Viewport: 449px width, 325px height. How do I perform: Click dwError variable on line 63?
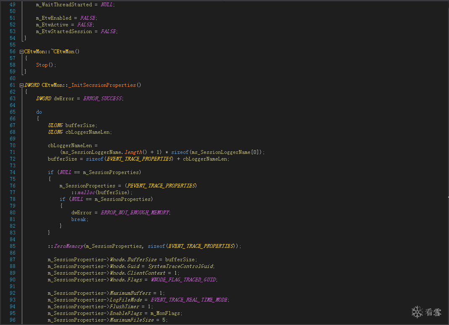[64, 99]
